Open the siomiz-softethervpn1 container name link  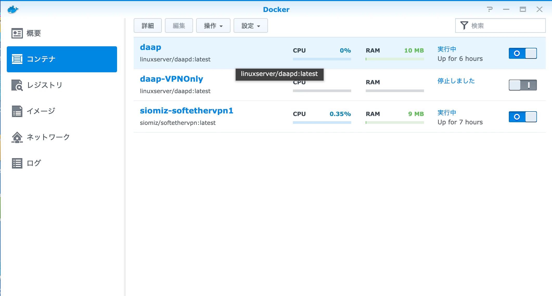(x=187, y=111)
